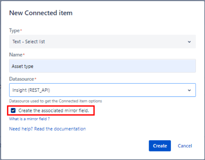Click the 'Datasource' field label
Viewport: 205px width, 160px height.
pyautogui.click(x=21, y=79)
